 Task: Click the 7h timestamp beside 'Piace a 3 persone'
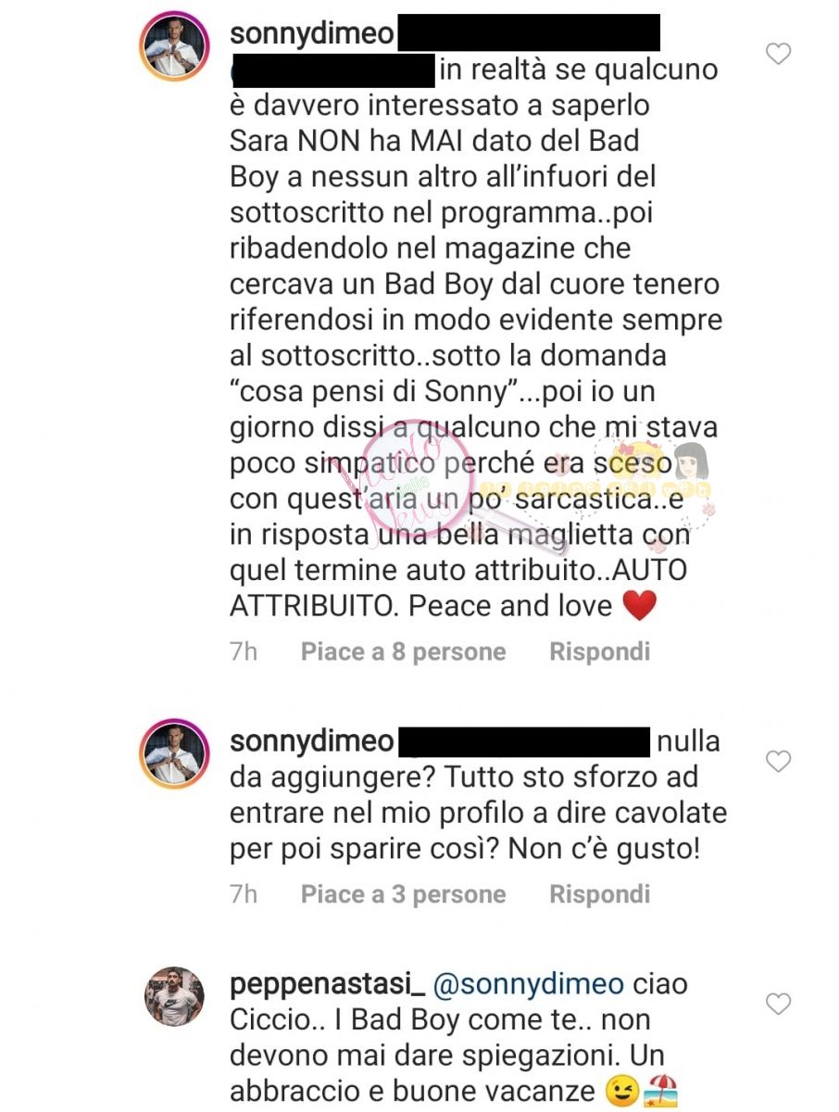tap(244, 894)
